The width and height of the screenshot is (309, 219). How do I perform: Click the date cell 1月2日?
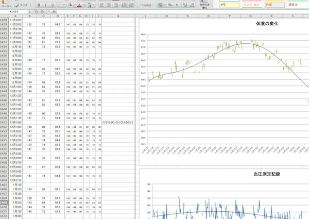(15, 189)
